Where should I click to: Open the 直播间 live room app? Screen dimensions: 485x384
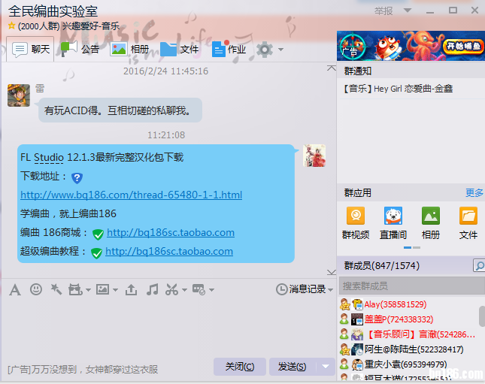coord(393,223)
